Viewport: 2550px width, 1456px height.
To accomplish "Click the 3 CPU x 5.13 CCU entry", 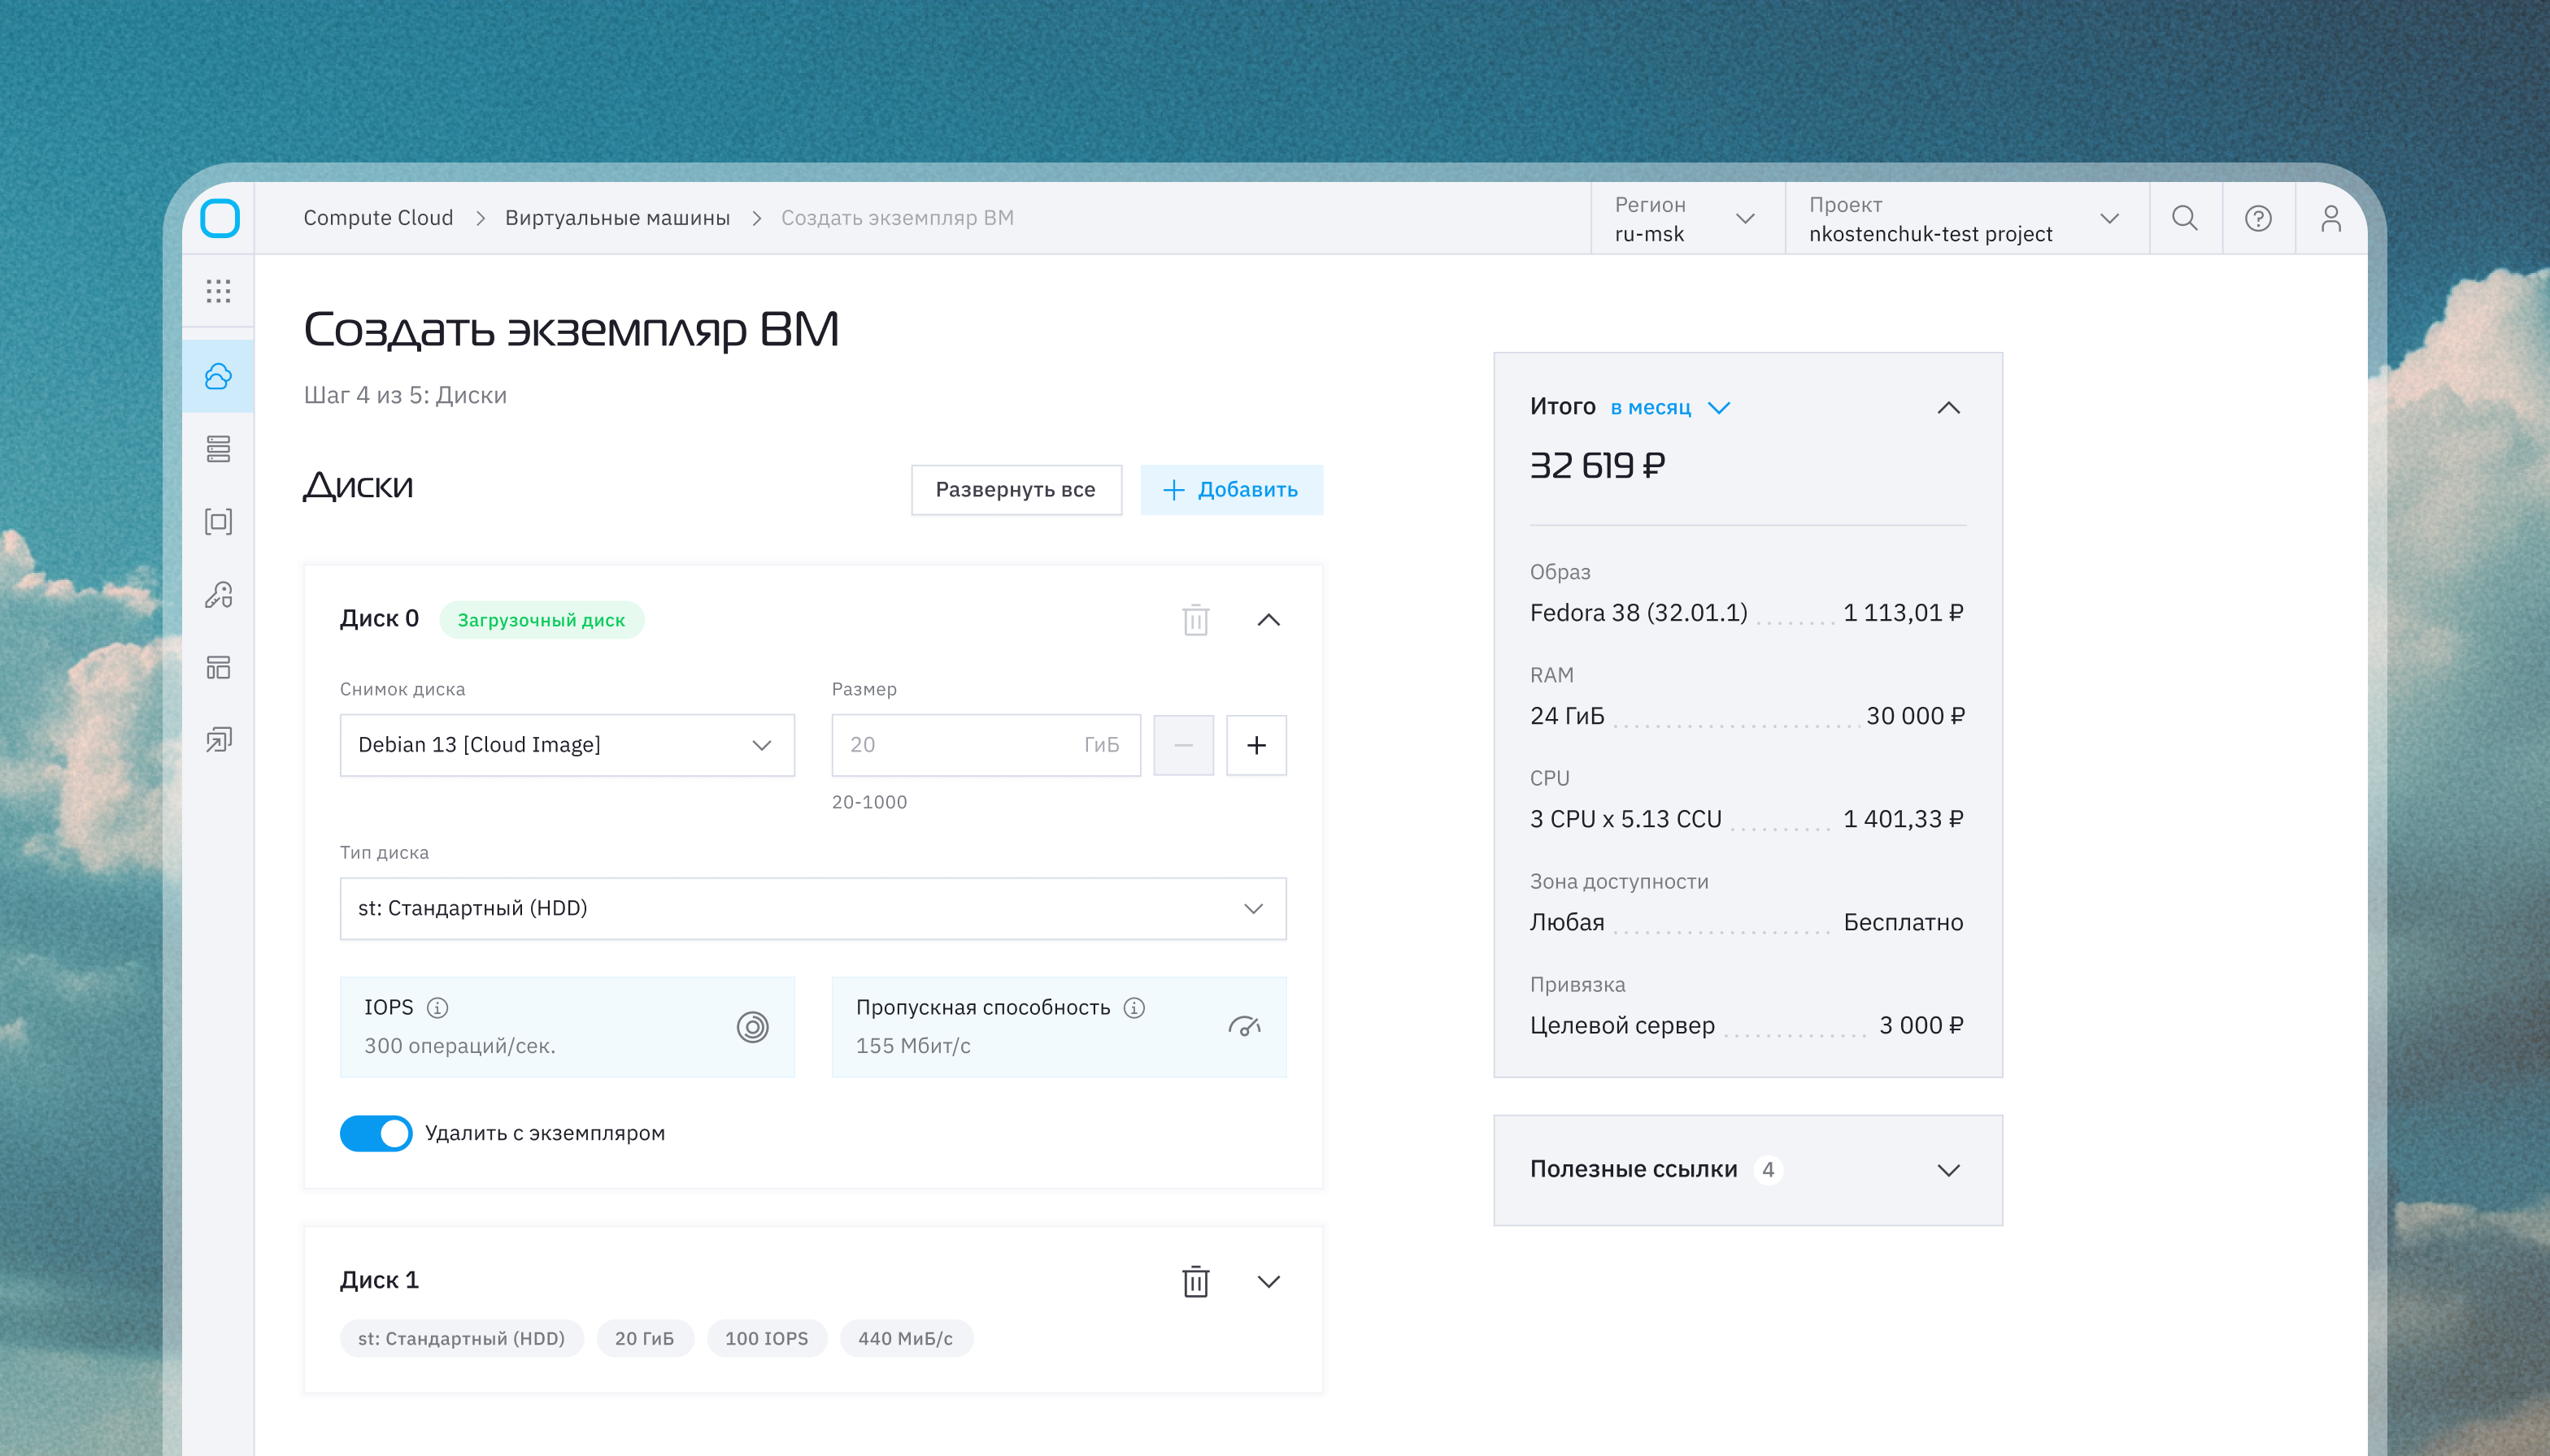I will click(x=1625, y=819).
